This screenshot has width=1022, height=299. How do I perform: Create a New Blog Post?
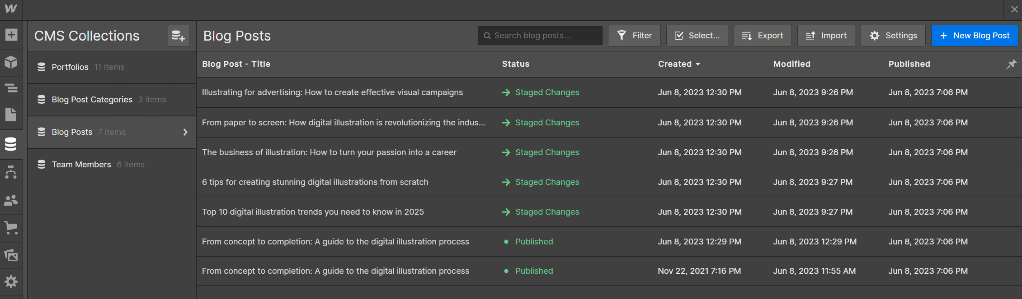(x=975, y=36)
